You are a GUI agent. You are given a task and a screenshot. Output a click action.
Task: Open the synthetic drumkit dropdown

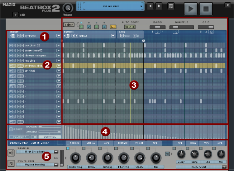point(59,36)
